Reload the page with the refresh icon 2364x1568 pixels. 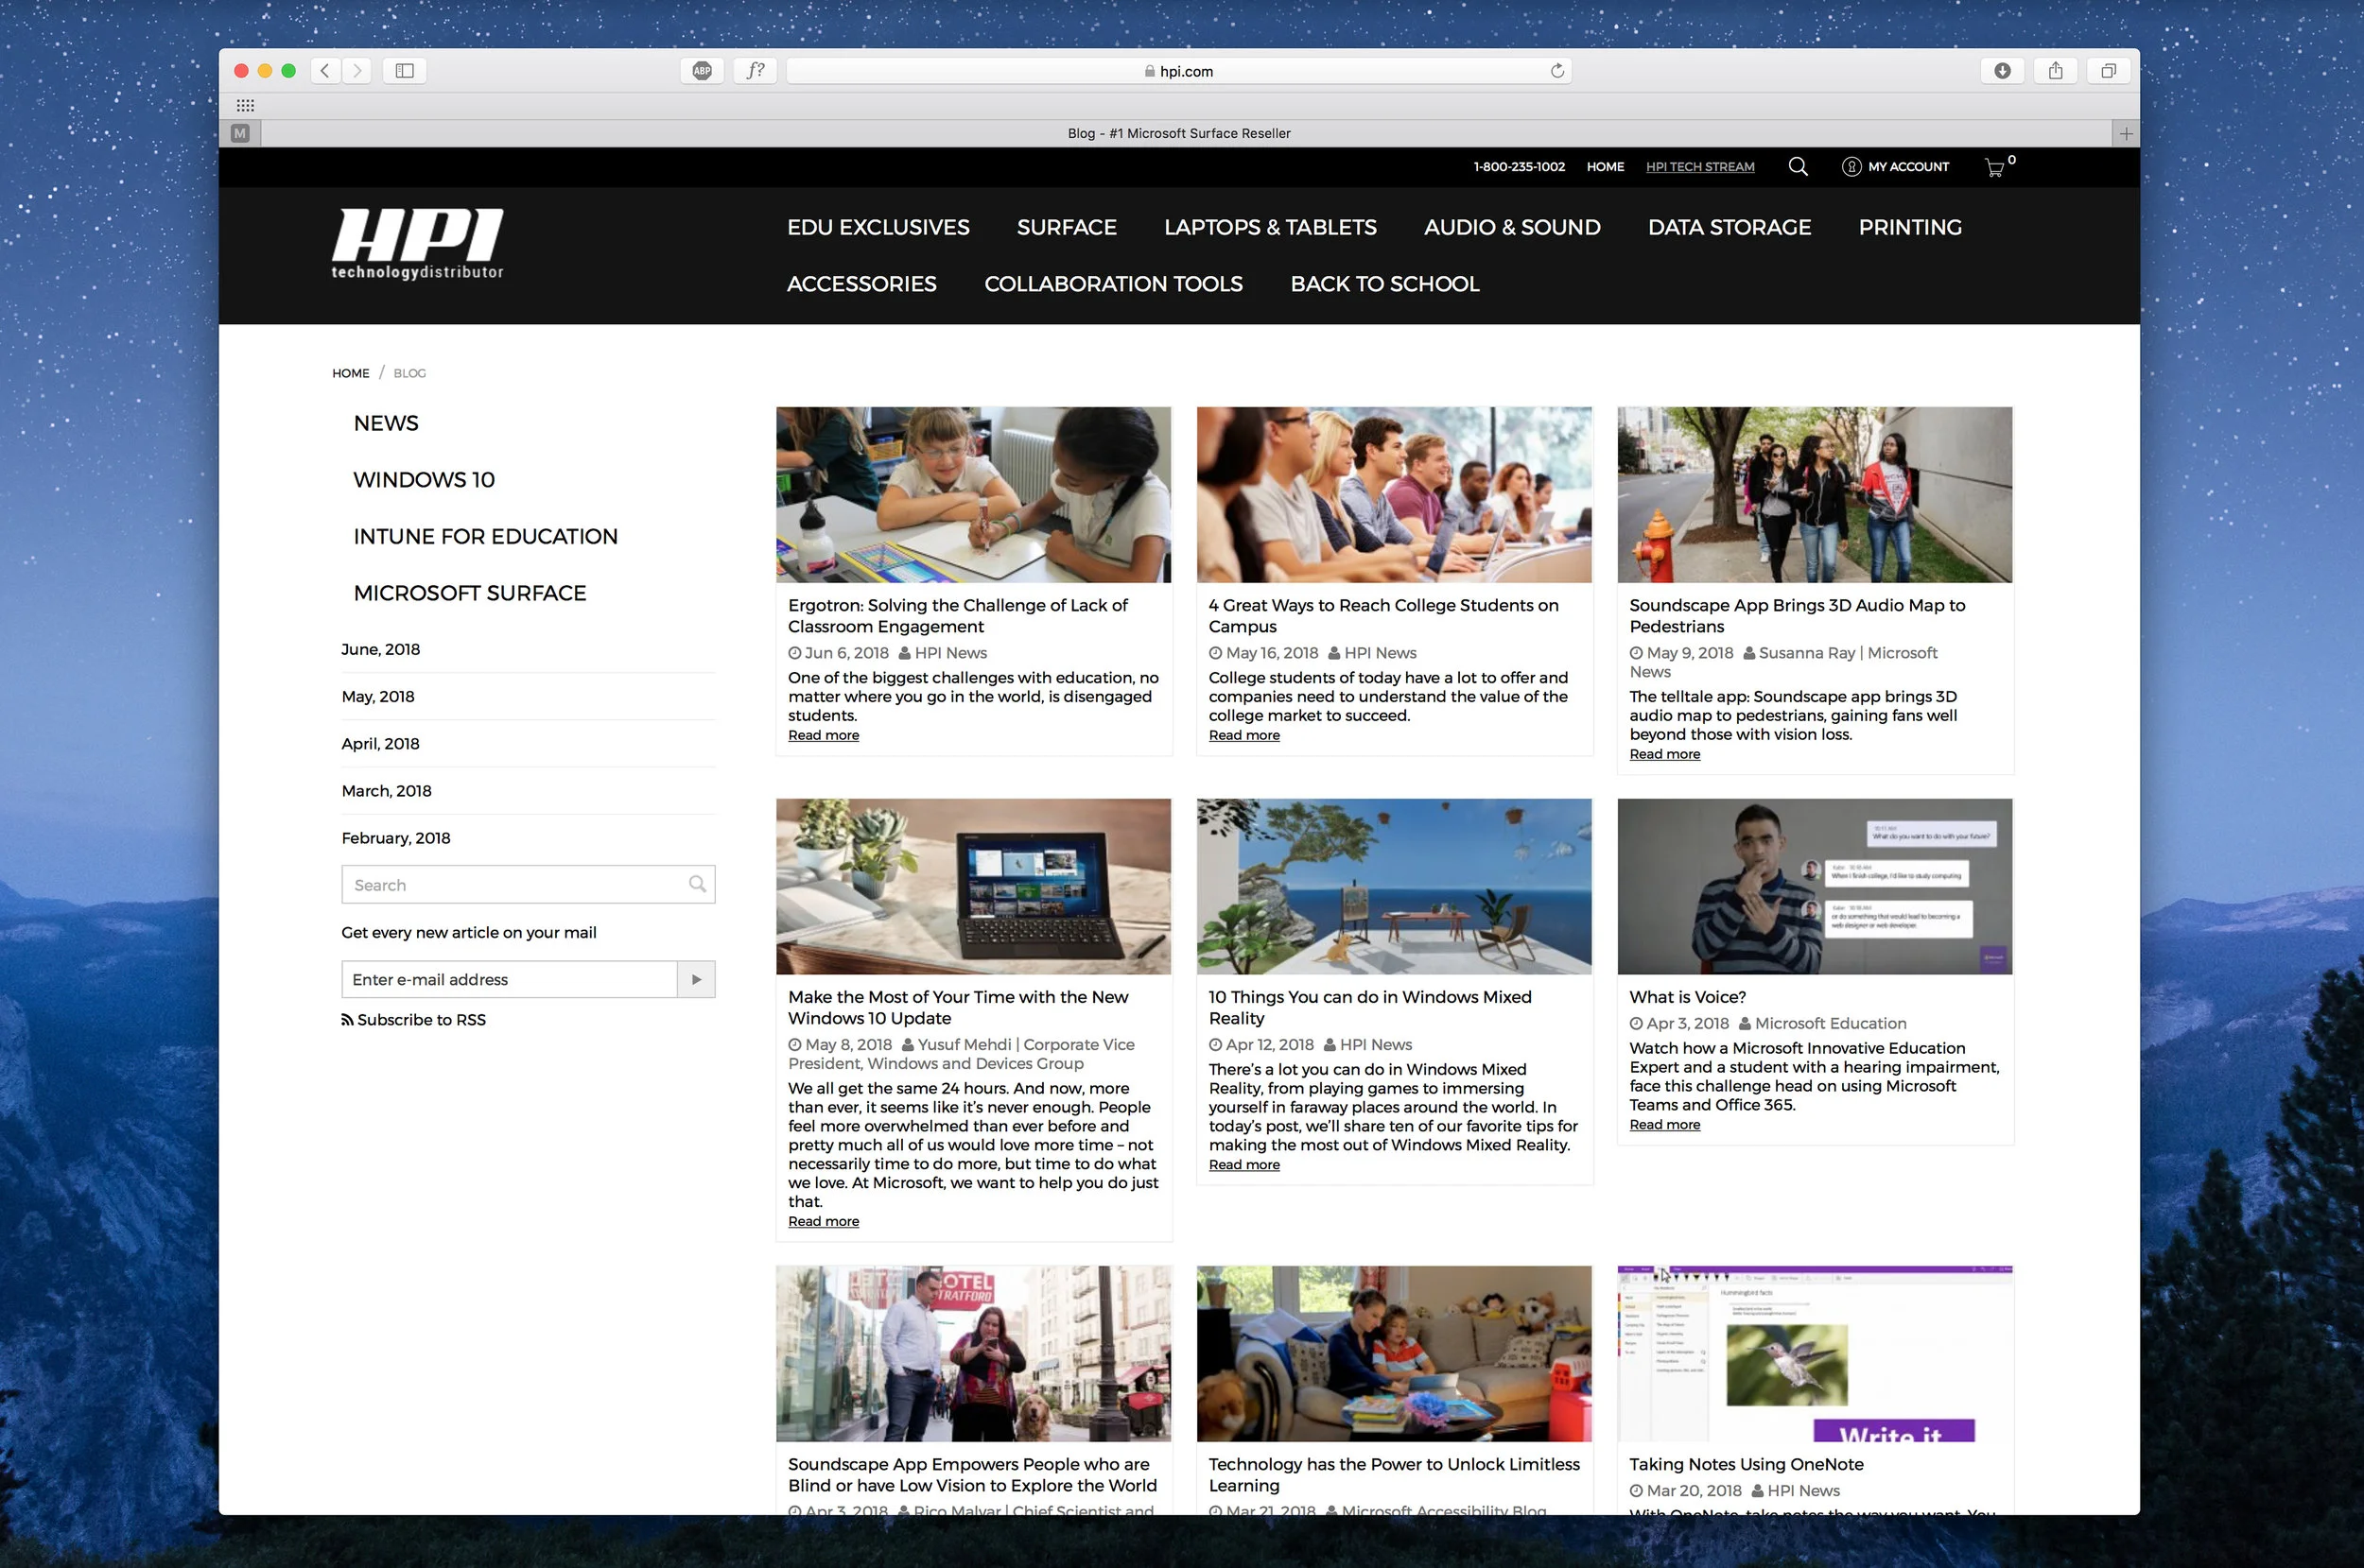point(1556,70)
